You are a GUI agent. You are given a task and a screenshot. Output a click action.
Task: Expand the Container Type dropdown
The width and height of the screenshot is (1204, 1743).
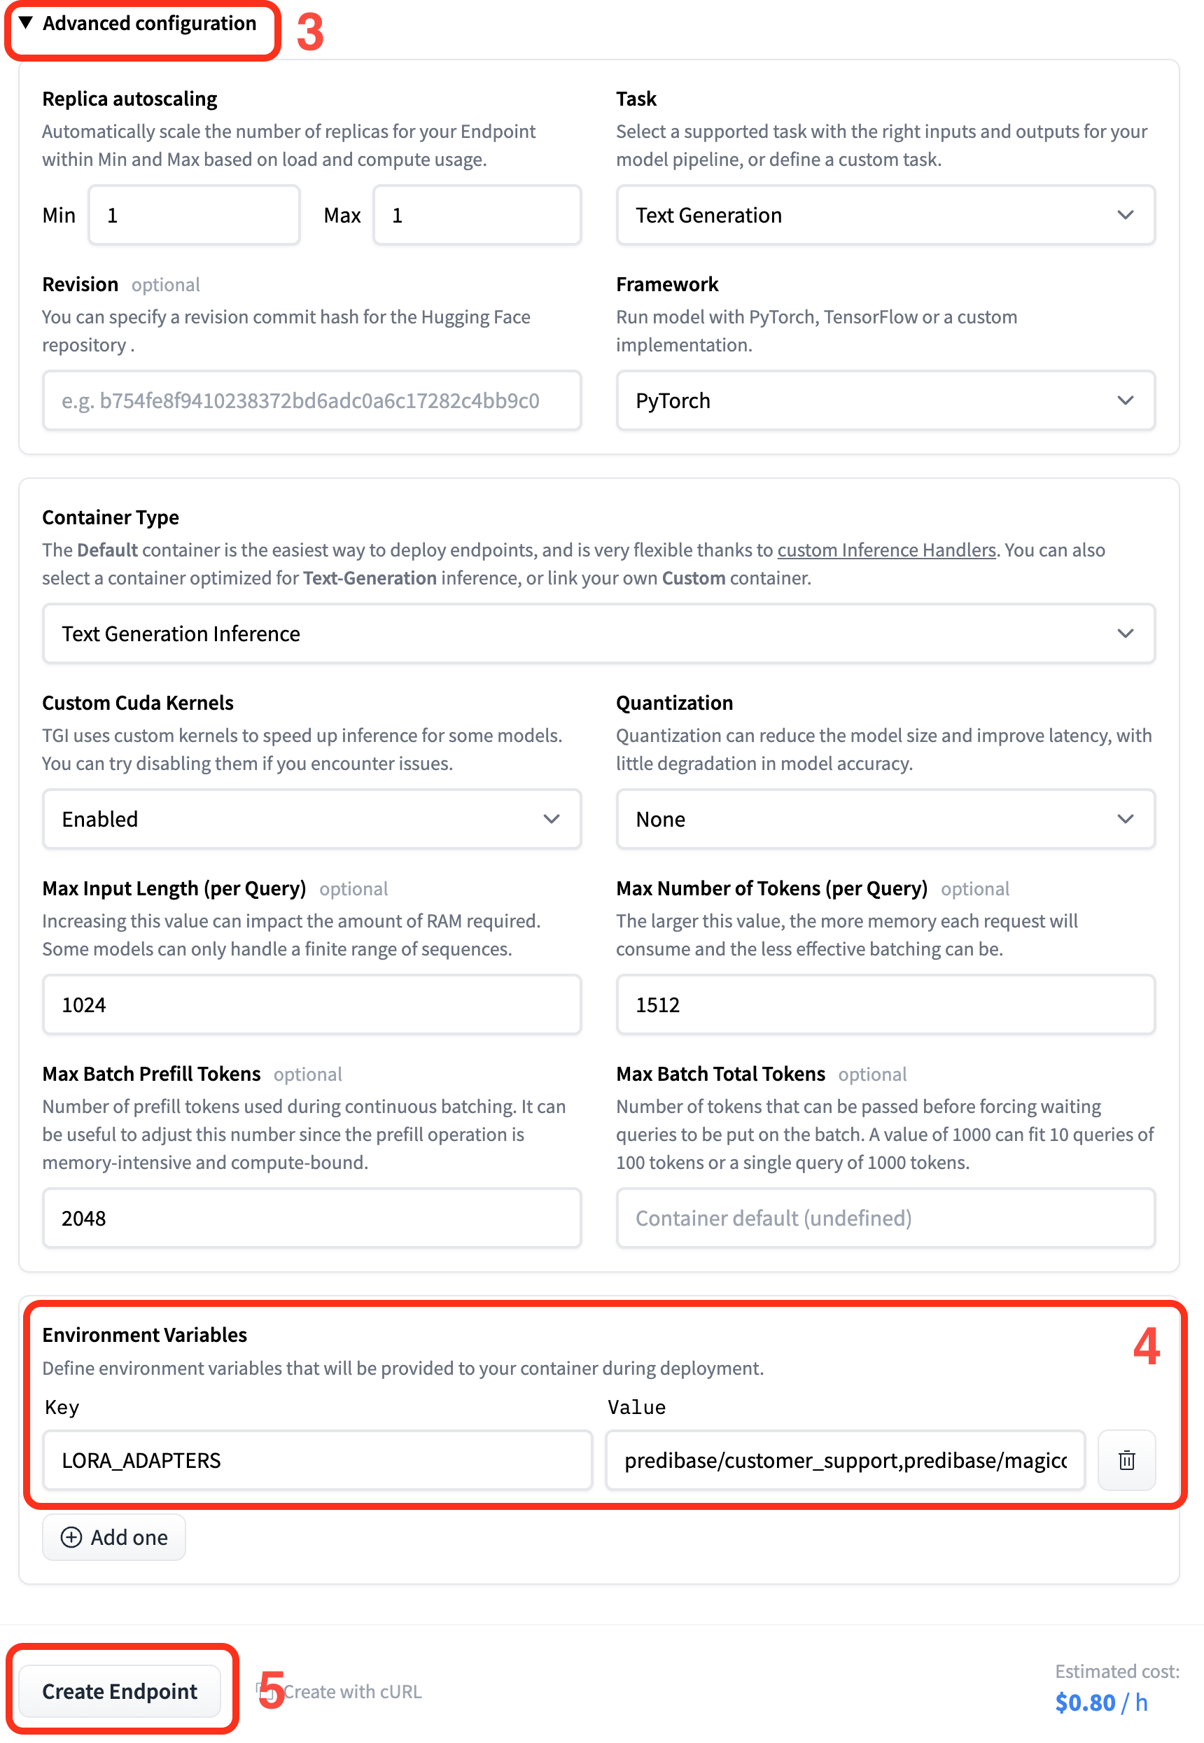[598, 633]
